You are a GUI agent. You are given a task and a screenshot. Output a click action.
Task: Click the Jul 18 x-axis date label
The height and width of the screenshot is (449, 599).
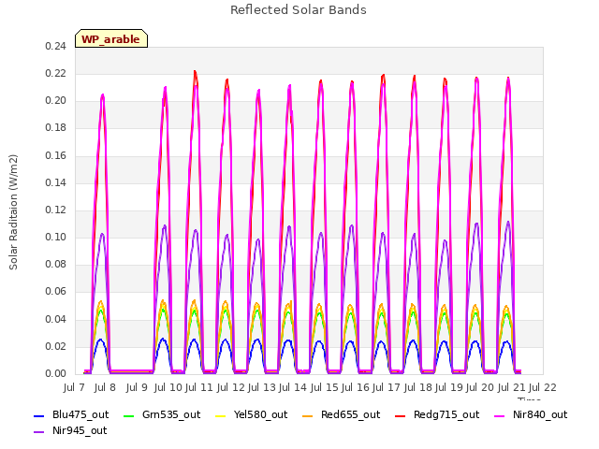pyautogui.click(x=418, y=387)
